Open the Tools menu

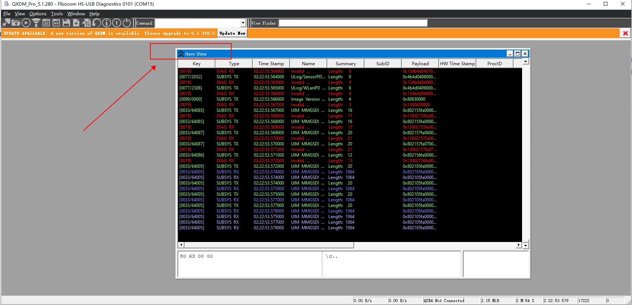(x=57, y=14)
